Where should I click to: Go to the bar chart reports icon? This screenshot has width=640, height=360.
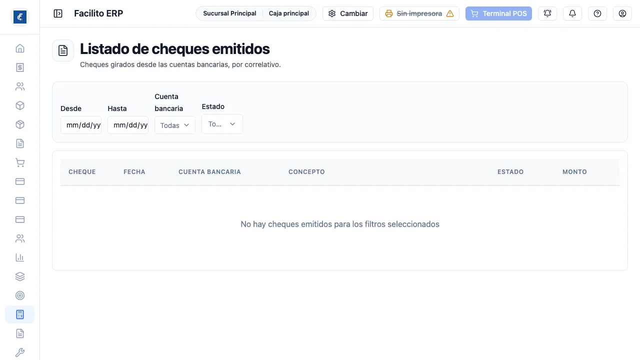click(20, 257)
